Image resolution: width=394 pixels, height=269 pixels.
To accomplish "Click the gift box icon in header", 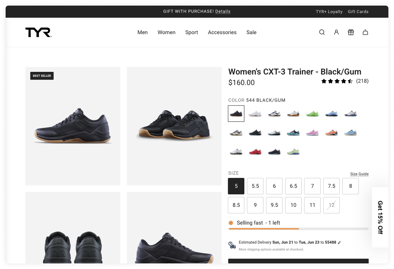I will tap(351, 32).
